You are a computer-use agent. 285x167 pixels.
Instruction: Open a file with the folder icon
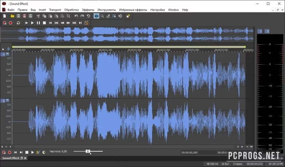[x=12, y=16]
